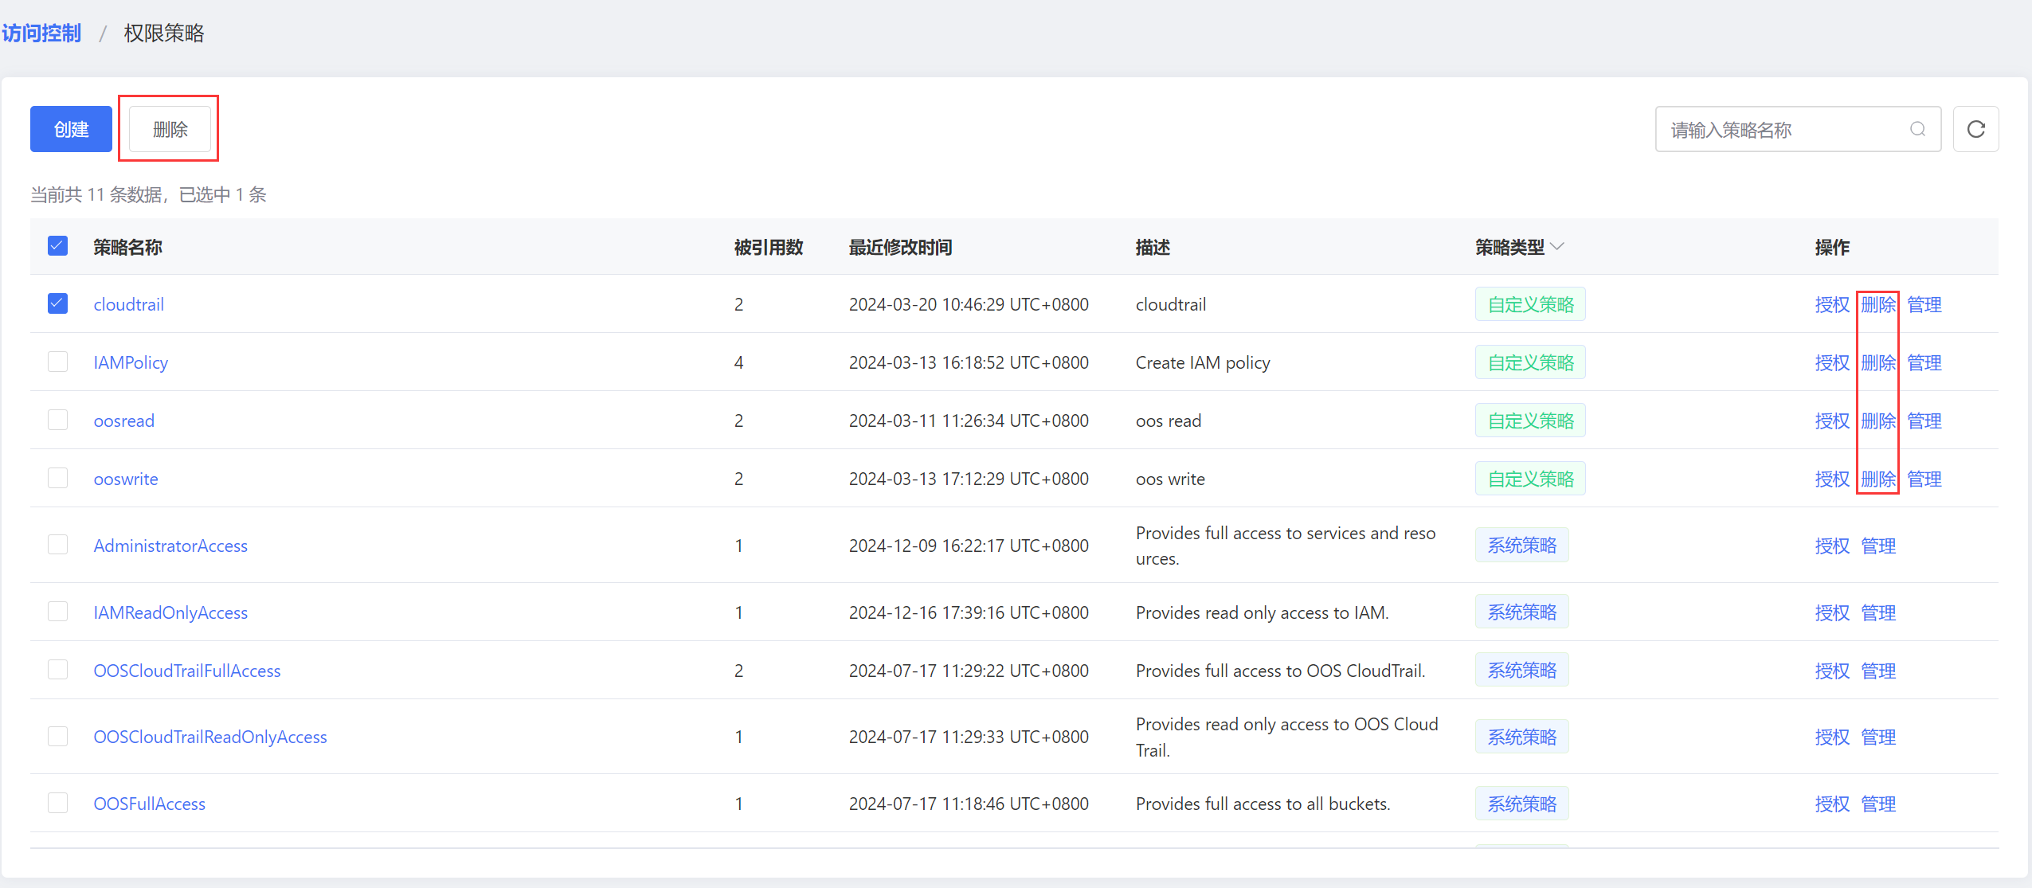Check the oosread row checkbox

coord(57,420)
